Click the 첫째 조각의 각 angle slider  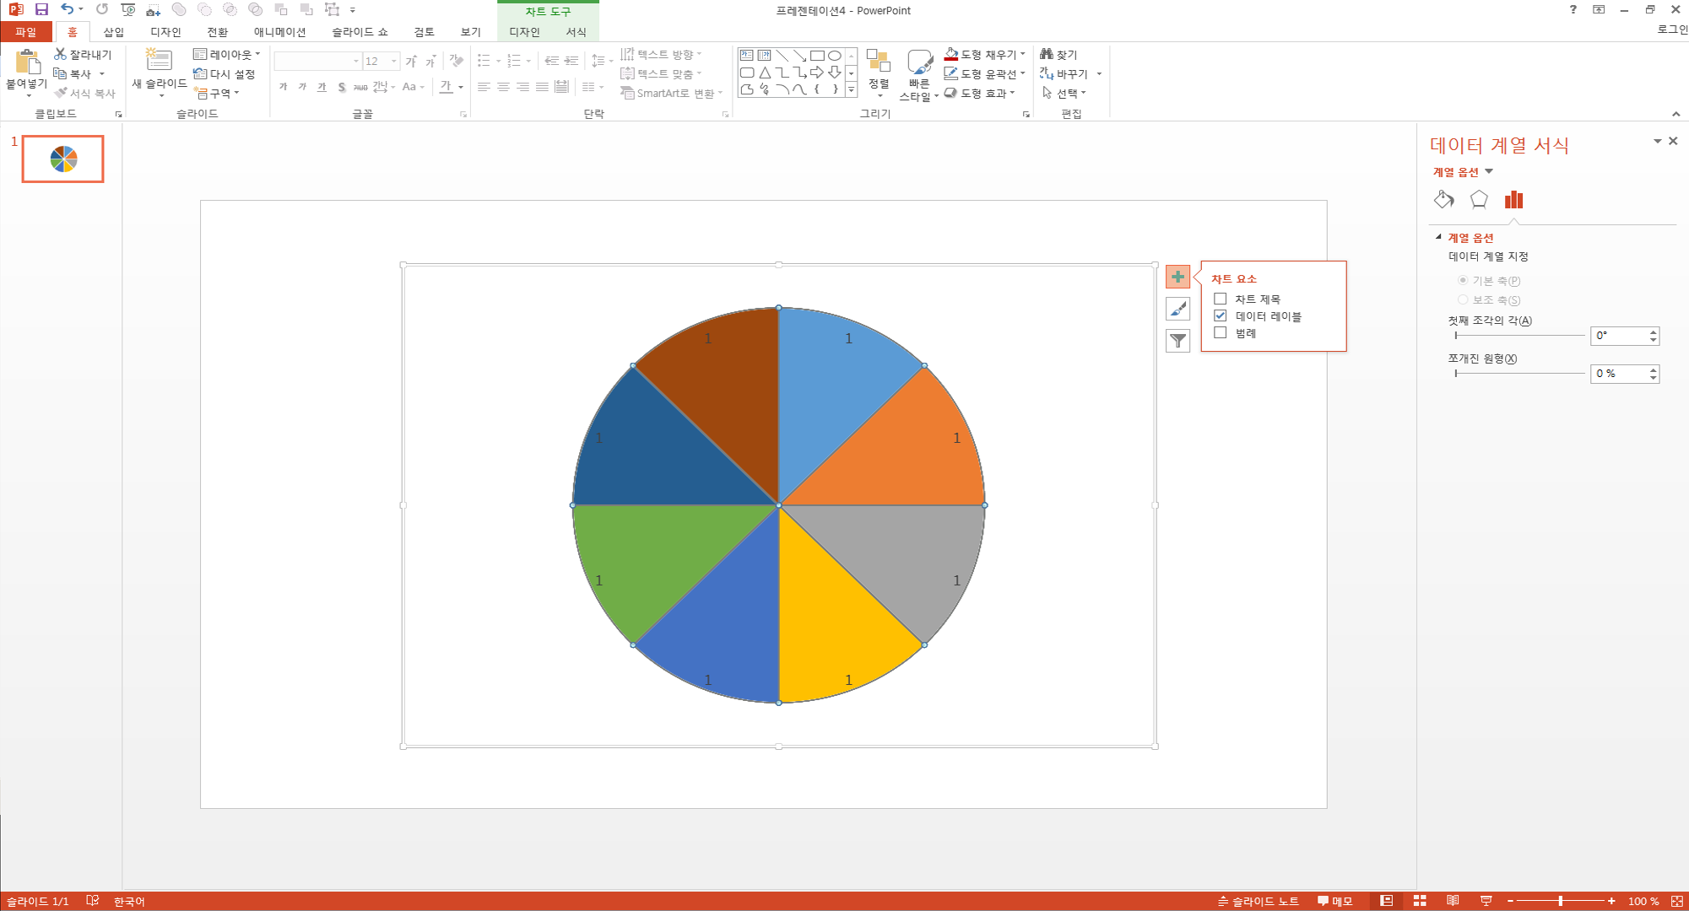tap(1519, 336)
